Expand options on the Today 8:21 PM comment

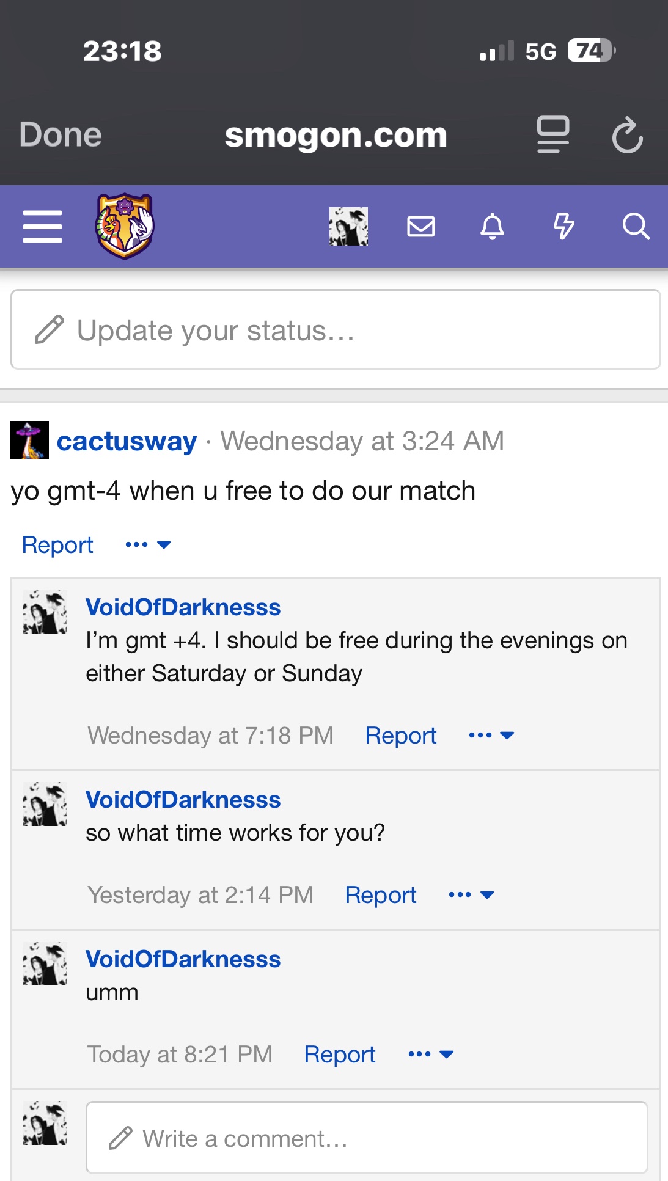[431, 1055]
